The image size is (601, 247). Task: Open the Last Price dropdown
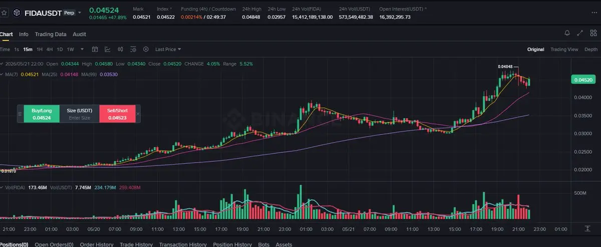click(168, 49)
